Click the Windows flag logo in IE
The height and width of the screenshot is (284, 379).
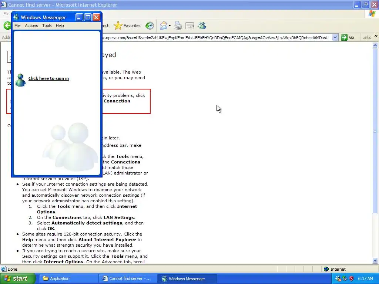point(372,14)
